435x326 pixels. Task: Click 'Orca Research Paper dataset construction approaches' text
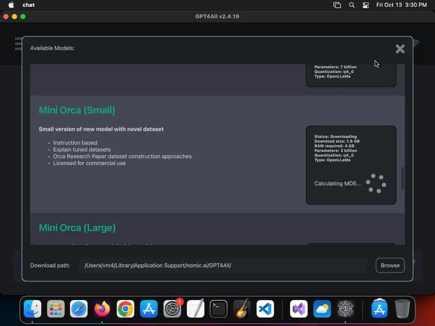(x=122, y=156)
